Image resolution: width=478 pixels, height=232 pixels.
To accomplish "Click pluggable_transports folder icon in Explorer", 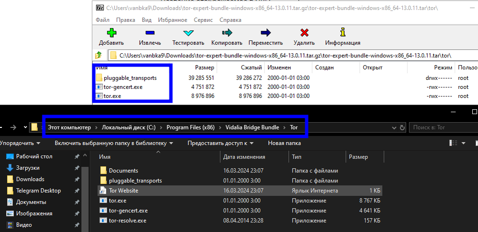I will click(103, 181).
